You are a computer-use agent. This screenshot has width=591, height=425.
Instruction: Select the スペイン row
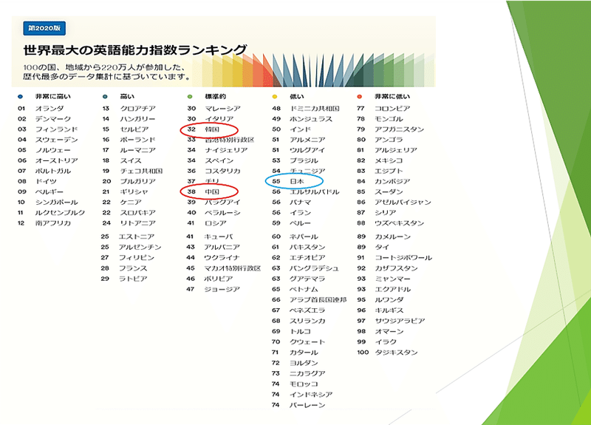point(211,160)
